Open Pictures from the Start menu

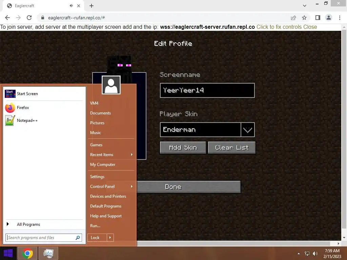[97, 123]
